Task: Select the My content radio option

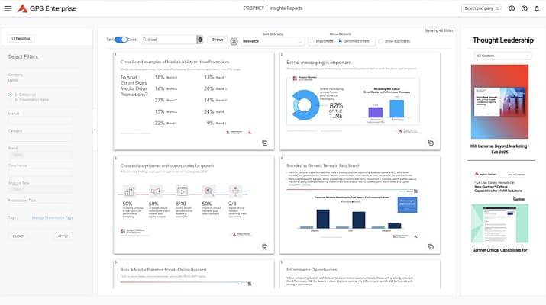Action: (x=312, y=40)
